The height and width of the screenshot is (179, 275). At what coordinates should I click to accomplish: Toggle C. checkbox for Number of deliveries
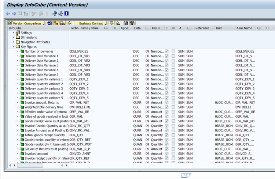click(x=166, y=52)
